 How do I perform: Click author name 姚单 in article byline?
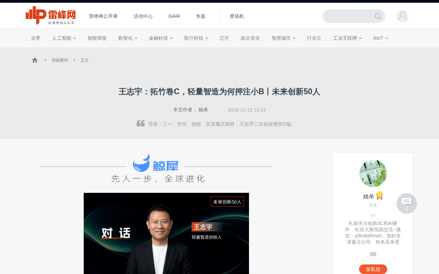click(x=203, y=110)
